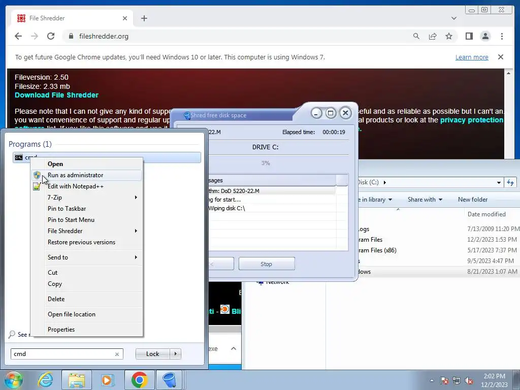The height and width of the screenshot is (390, 520).
Task: Choose Edit with Notepad++
Action: pos(86,186)
